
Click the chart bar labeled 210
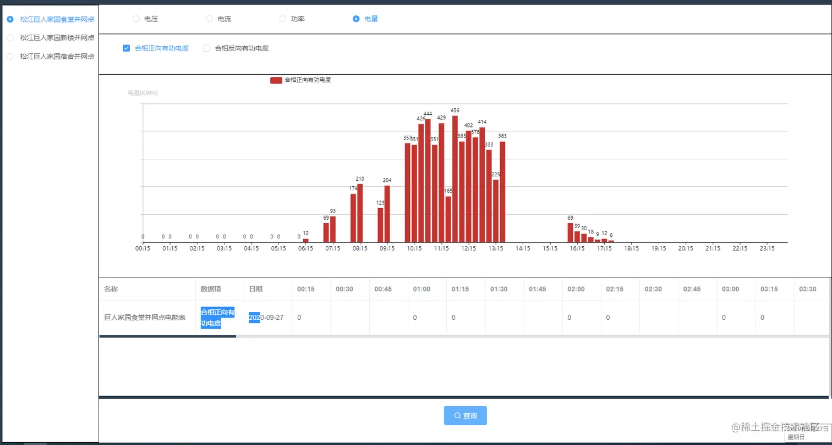(360, 213)
